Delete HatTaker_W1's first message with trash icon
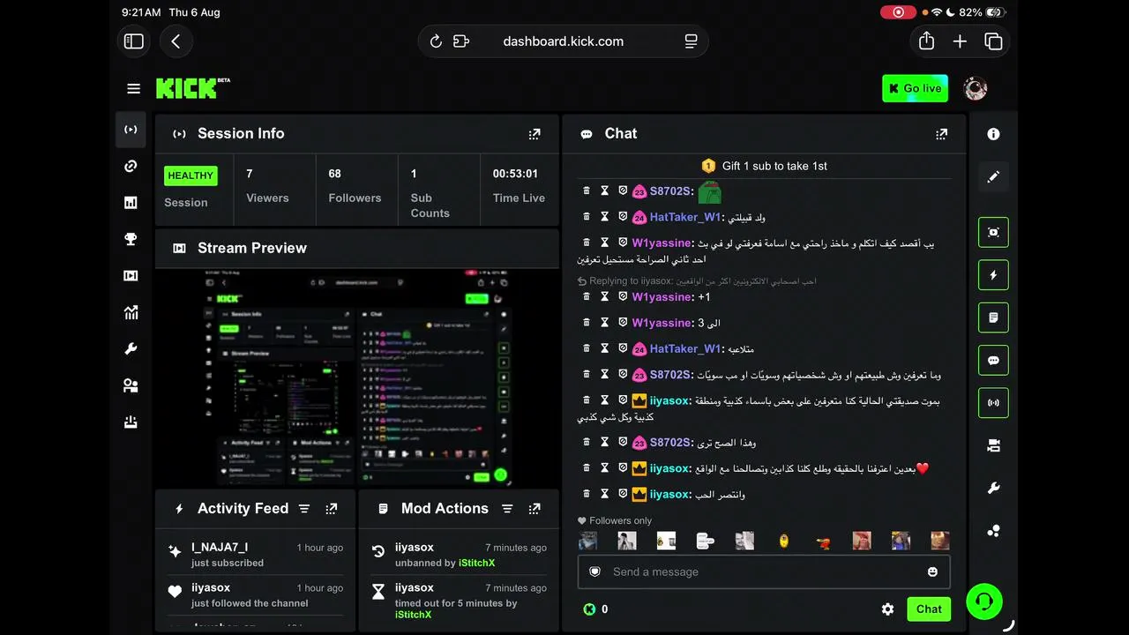This screenshot has height=635, width=1129. pos(587,217)
